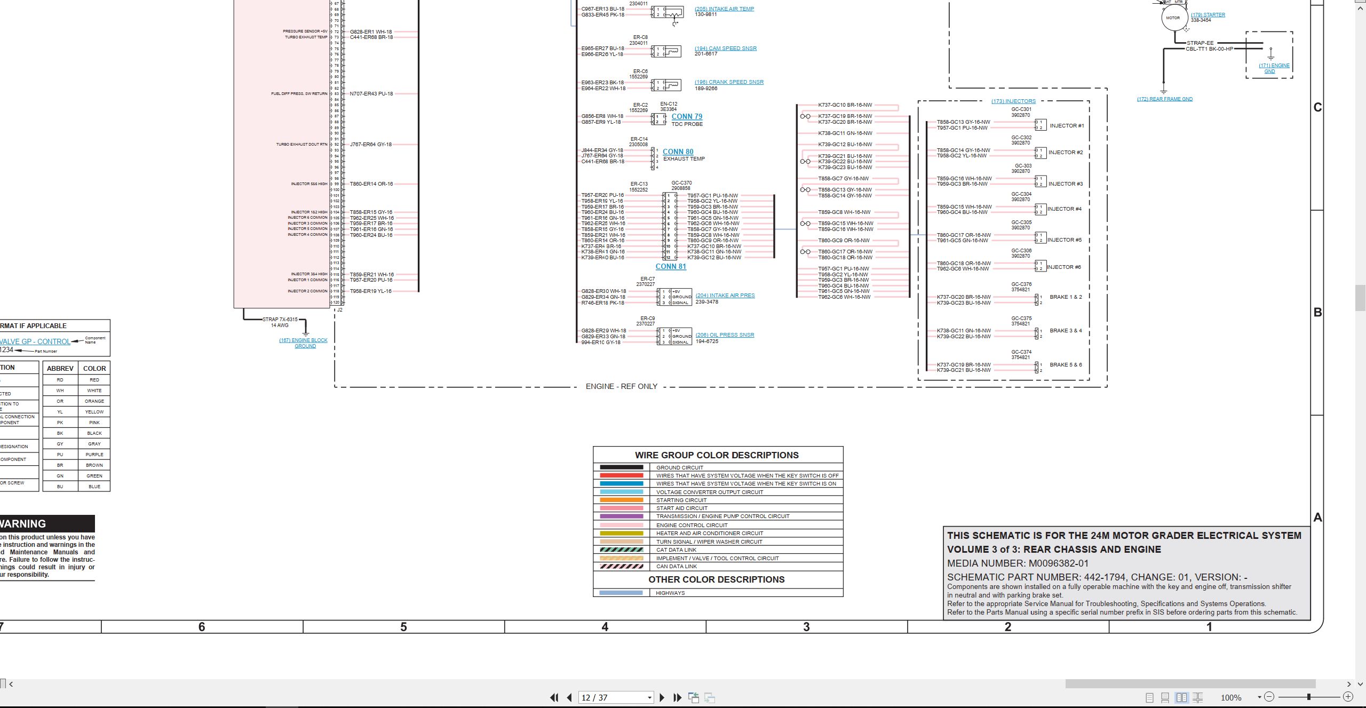Click the GC-C370 connector part label
This screenshot has height=708, width=1366.
[681, 183]
